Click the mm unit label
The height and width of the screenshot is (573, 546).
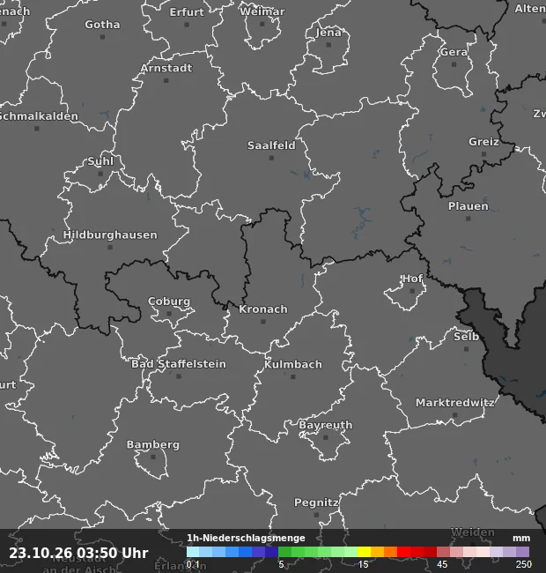(x=521, y=539)
